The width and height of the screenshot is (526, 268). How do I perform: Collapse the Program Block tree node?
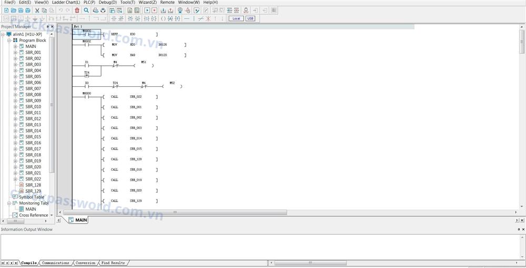pyautogui.click(x=9, y=41)
